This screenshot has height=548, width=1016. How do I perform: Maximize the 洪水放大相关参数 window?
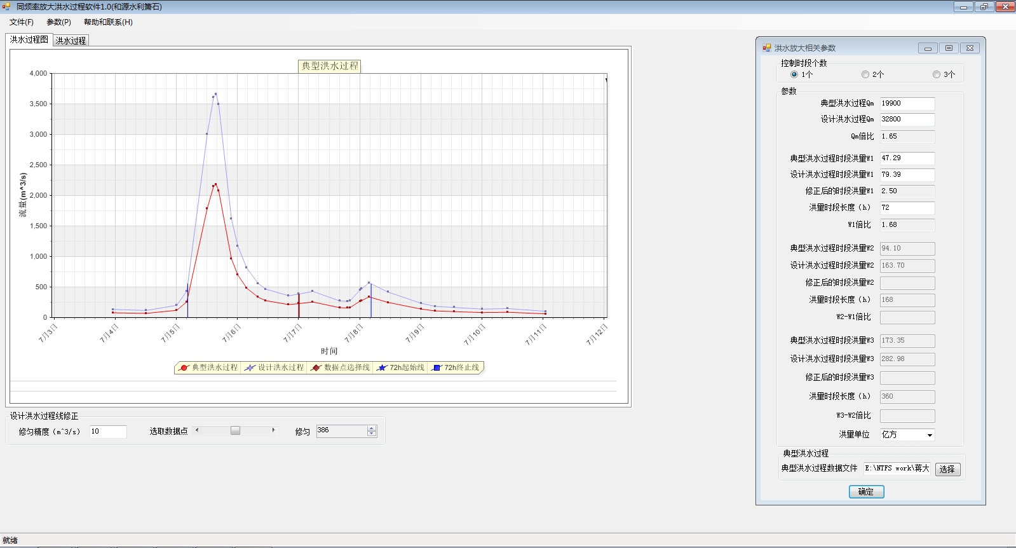pyautogui.click(x=949, y=48)
